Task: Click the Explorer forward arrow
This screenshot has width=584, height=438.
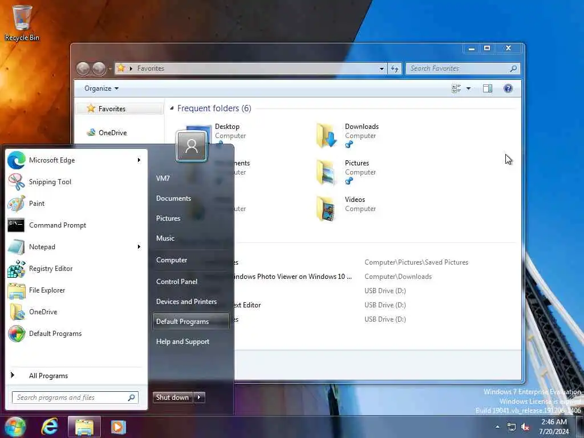Action: tap(99, 68)
